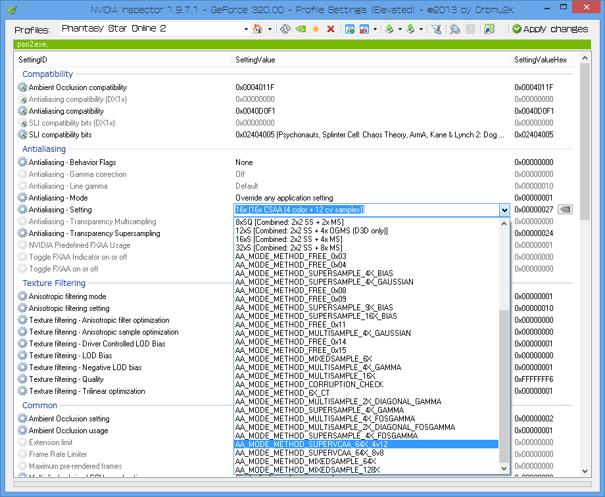This screenshot has height=497, width=605.
Task: Click the Texture Filtering group header
Action: (x=54, y=283)
